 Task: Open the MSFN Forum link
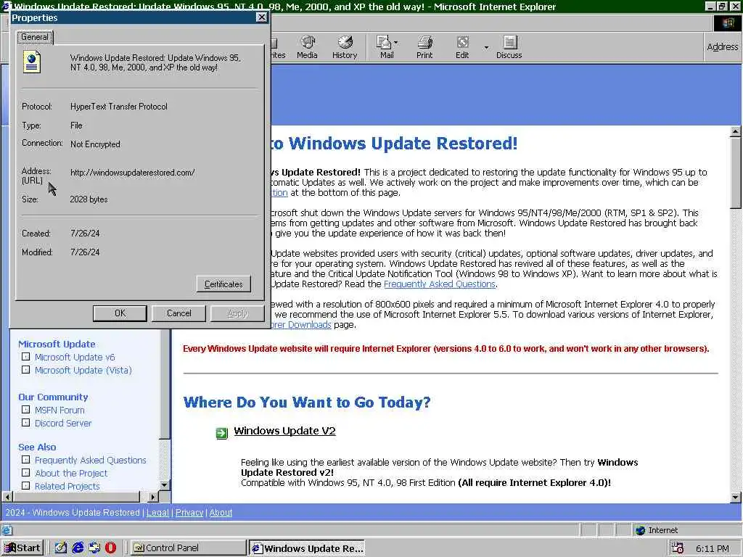click(x=59, y=410)
